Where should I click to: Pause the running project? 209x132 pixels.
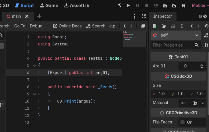[137, 5]
